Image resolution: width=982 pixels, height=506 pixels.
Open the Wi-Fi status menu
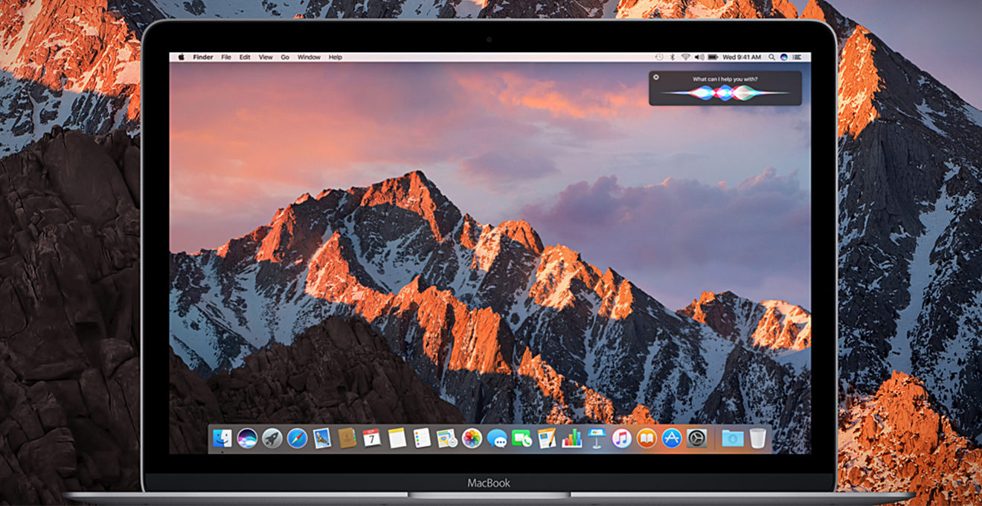[x=685, y=57]
